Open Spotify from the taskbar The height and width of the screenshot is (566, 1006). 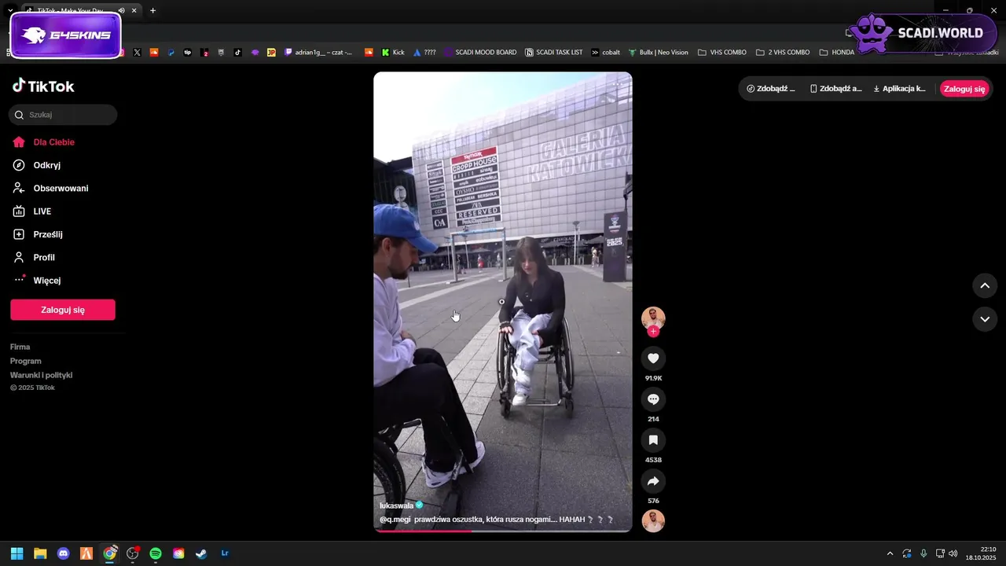[156, 553]
